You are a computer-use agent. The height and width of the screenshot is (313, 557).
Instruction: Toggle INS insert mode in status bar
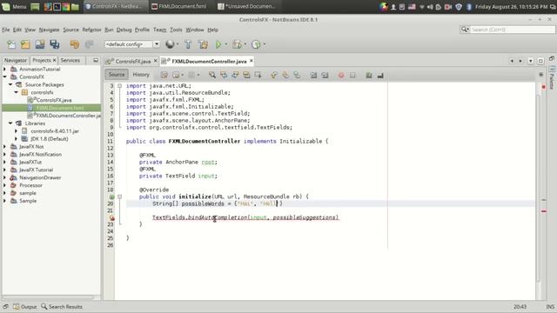coord(550,307)
